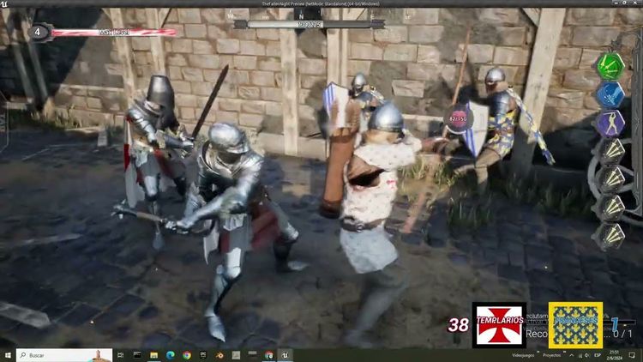
Task: Open the taskbar clock and date
Action: tap(616, 355)
